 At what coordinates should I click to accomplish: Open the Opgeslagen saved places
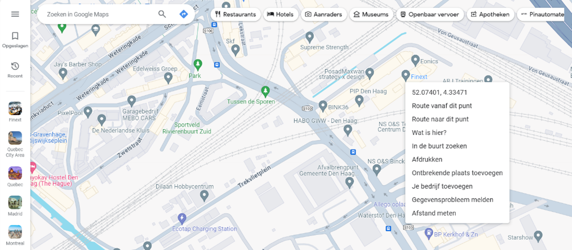(x=15, y=40)
